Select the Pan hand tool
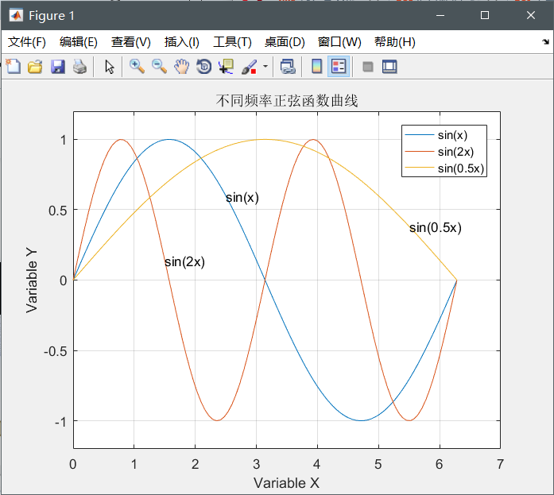Viewport: 554px width, 495px height. [x=181, y=67]
